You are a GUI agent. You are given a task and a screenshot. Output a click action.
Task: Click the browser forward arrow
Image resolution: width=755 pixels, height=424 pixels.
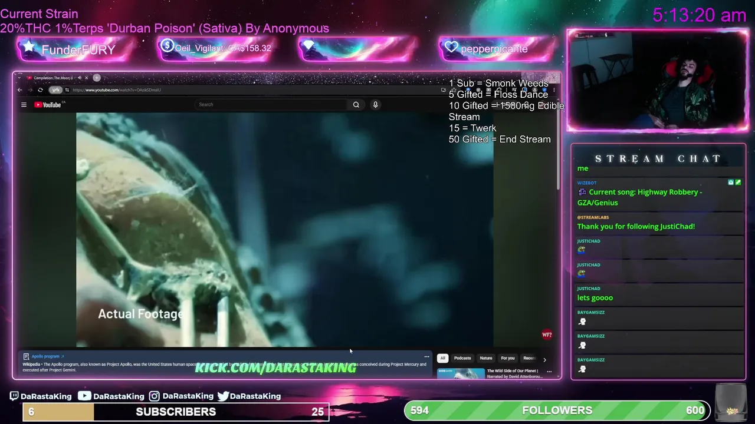coord(29,90)
